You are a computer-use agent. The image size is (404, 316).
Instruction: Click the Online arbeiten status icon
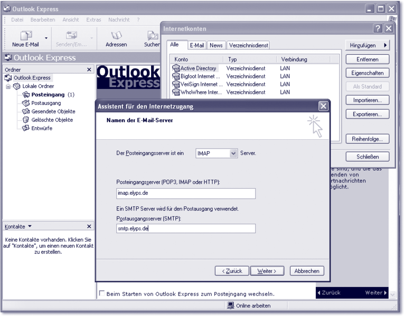pos(231,305)
